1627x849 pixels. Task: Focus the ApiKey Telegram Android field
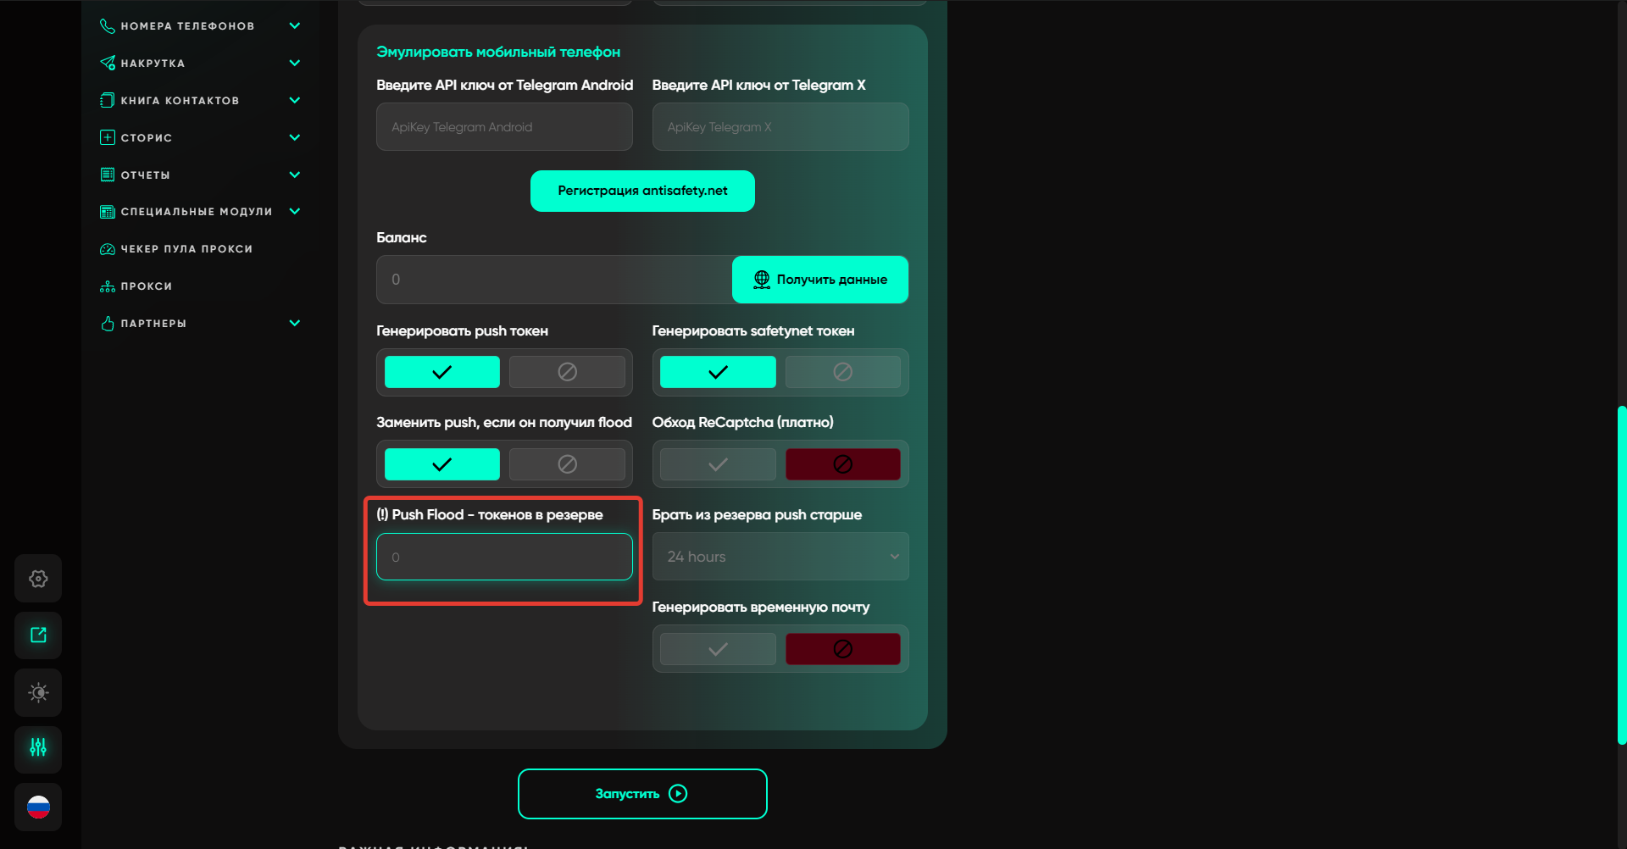(504, 127)
